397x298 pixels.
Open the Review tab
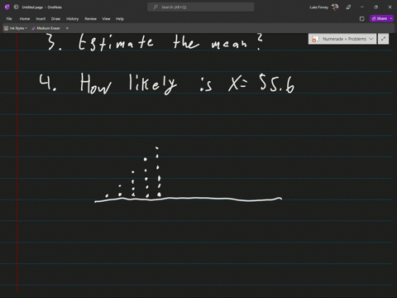pos(90,19)
